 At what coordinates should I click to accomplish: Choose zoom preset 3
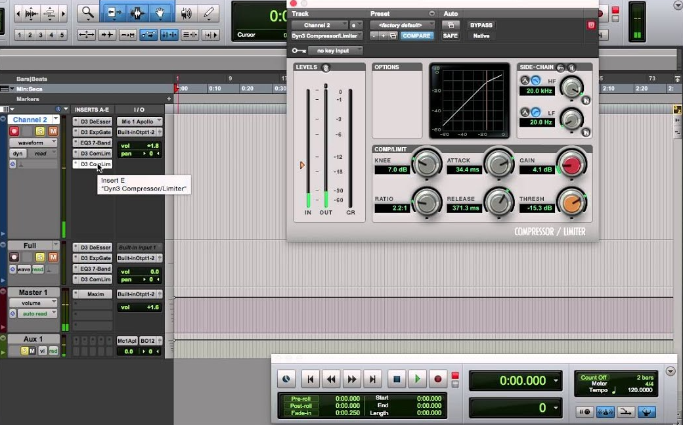[x=41, y=35]
